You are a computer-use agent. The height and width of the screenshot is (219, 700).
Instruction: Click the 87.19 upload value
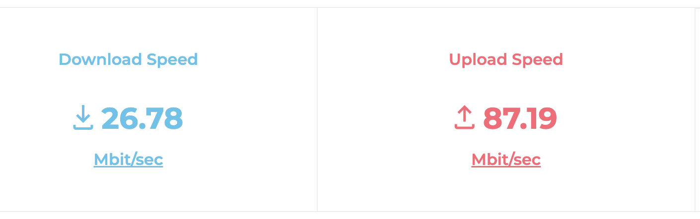pyautogui.click(x=520, y=119)
